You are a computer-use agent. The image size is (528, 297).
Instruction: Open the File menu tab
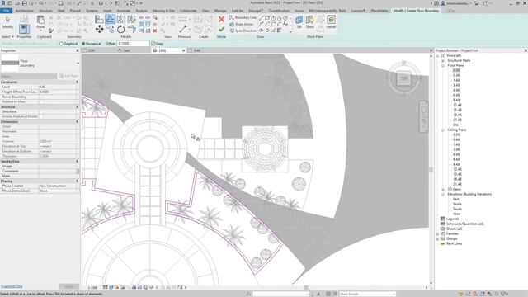[6, 11]
